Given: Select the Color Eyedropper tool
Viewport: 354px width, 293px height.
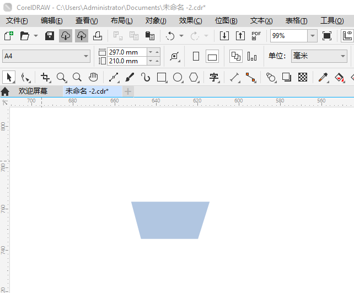Looking at the screenshot, I should (323, 77).
